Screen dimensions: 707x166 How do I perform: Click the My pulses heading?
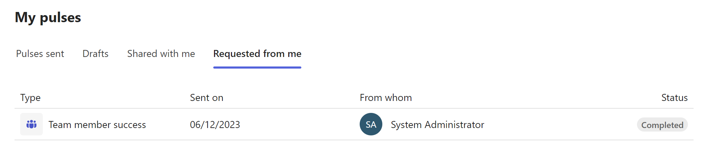coord(48,18)
